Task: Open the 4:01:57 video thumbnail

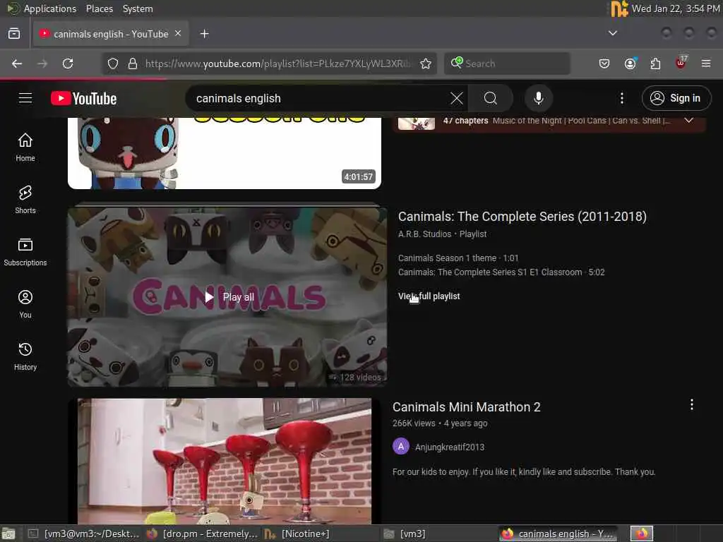Action: tap(225, 153)
